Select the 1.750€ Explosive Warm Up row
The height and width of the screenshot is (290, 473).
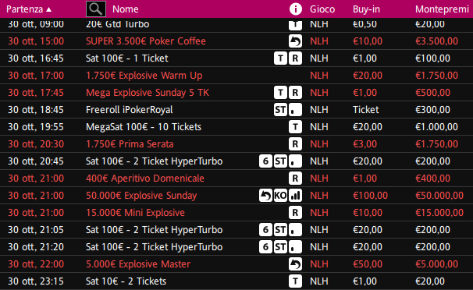click(236, 76)
